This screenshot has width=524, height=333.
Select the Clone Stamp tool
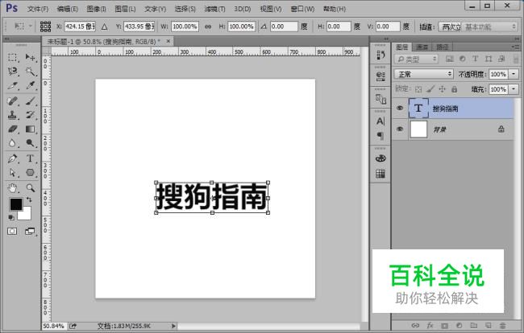coord(12,115)
